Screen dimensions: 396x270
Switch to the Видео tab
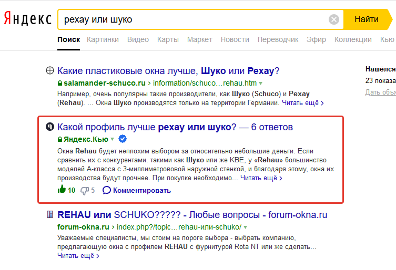(x=138, y=39)
